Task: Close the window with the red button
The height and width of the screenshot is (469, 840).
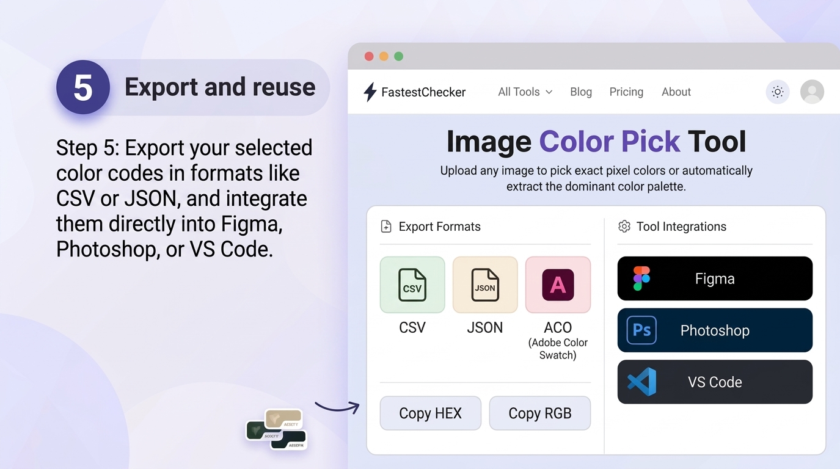Action: (369, 56)
